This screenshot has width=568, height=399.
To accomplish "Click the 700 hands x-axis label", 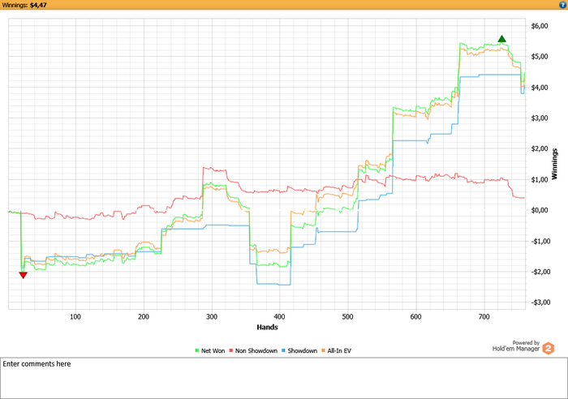I will [x=484, y=317].
